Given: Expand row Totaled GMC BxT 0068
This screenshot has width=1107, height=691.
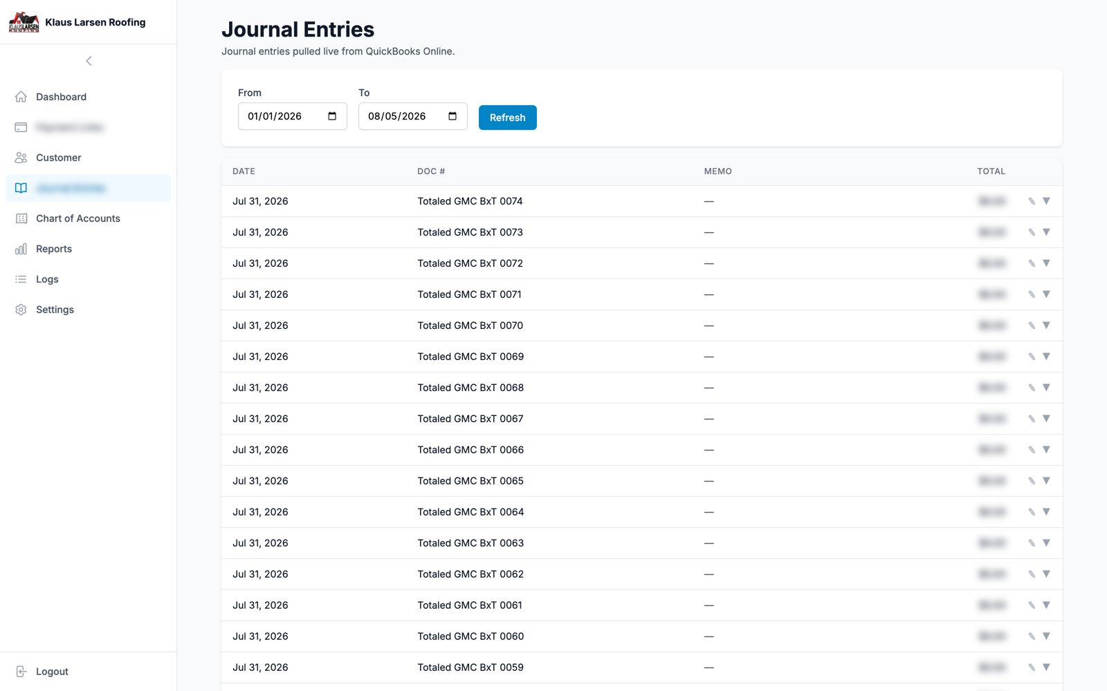Looking at the screenshot, I should 1046,388.
